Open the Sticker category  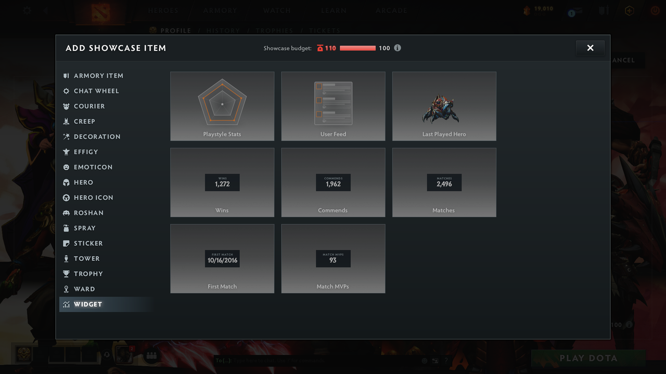[87, 243]
